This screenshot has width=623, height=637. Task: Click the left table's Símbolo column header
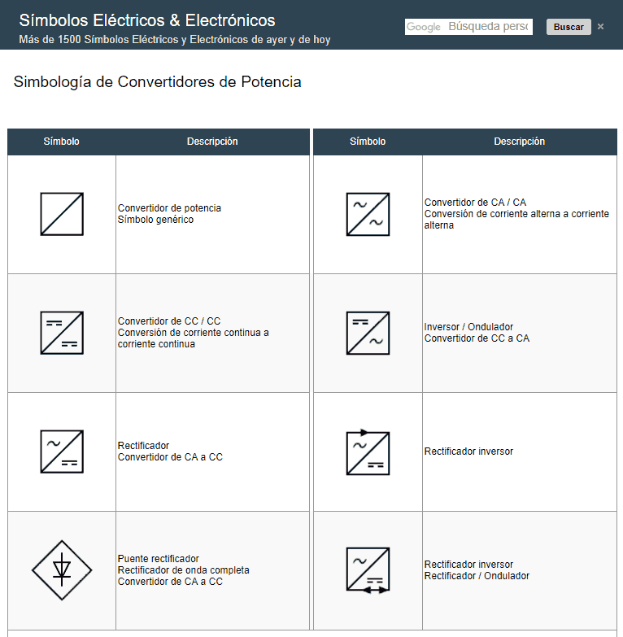point(61,142)
